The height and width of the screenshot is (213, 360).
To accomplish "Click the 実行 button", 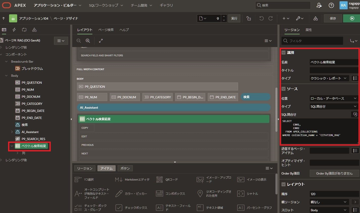I will (x=234, y=18).
